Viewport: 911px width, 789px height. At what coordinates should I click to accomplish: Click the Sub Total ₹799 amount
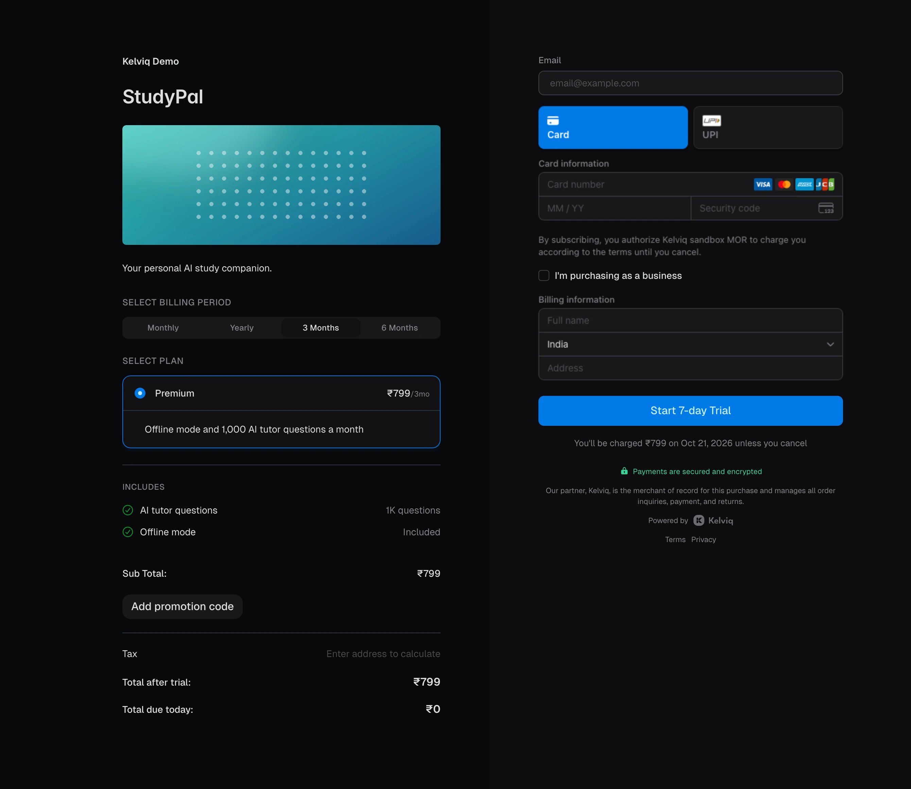coord(429,573)
